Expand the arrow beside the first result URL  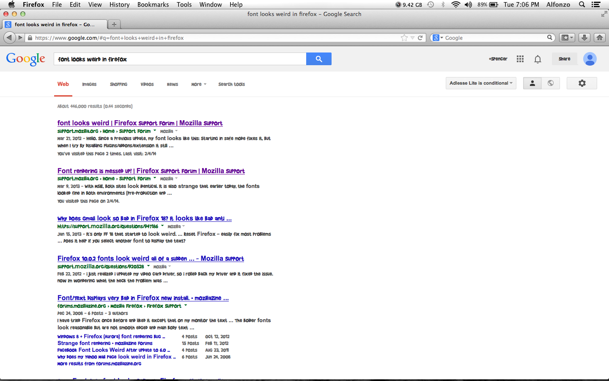[155, 131]
